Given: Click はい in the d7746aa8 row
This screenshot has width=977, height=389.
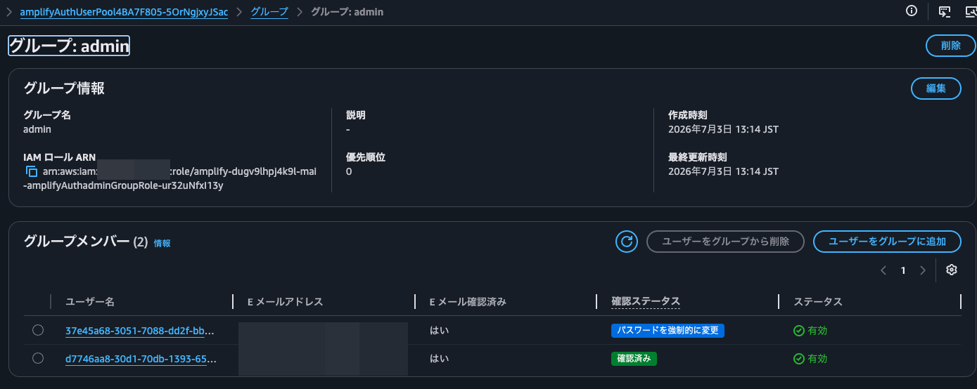Looking at the screenshot, I should (439, 359).
